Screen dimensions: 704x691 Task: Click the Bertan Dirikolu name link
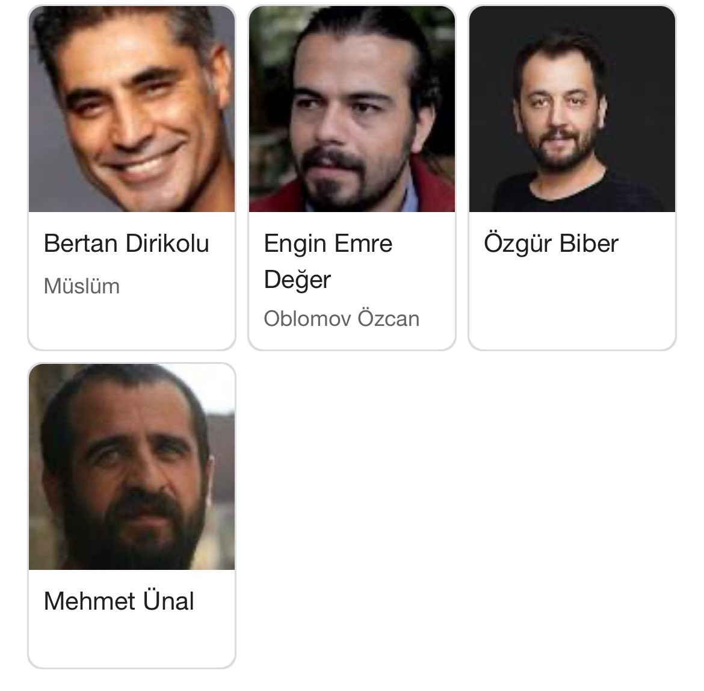126,243
